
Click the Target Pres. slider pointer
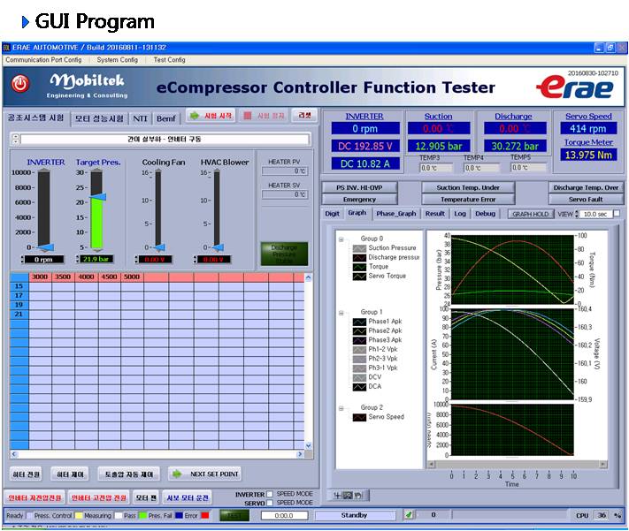(98, 196)
